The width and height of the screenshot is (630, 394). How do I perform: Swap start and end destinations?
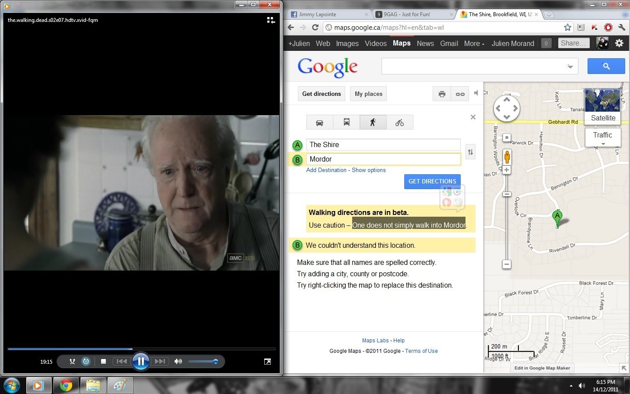[470, 152]
